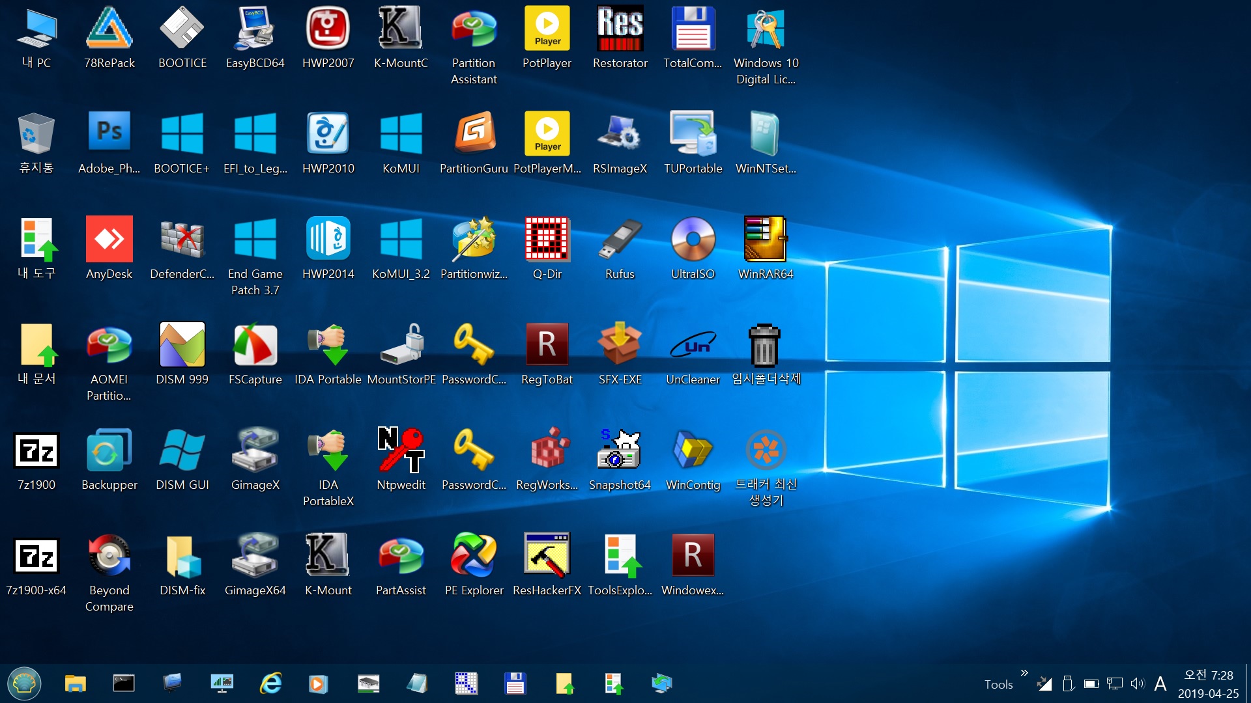Image resolution: width=1251 pixels, height=703 pixels.
Task: Select the BOOTICE desktop shortcut
Action: point(182,29)
